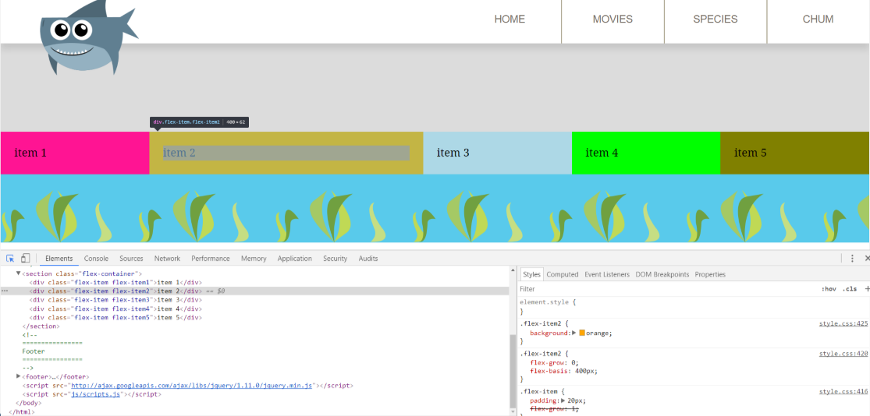
Task: Toggle the device toolbar icon
Action: point(25,259)
